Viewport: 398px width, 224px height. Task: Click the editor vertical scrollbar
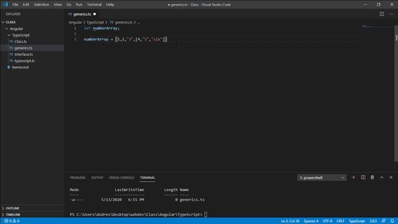click(x=396, y=93)
